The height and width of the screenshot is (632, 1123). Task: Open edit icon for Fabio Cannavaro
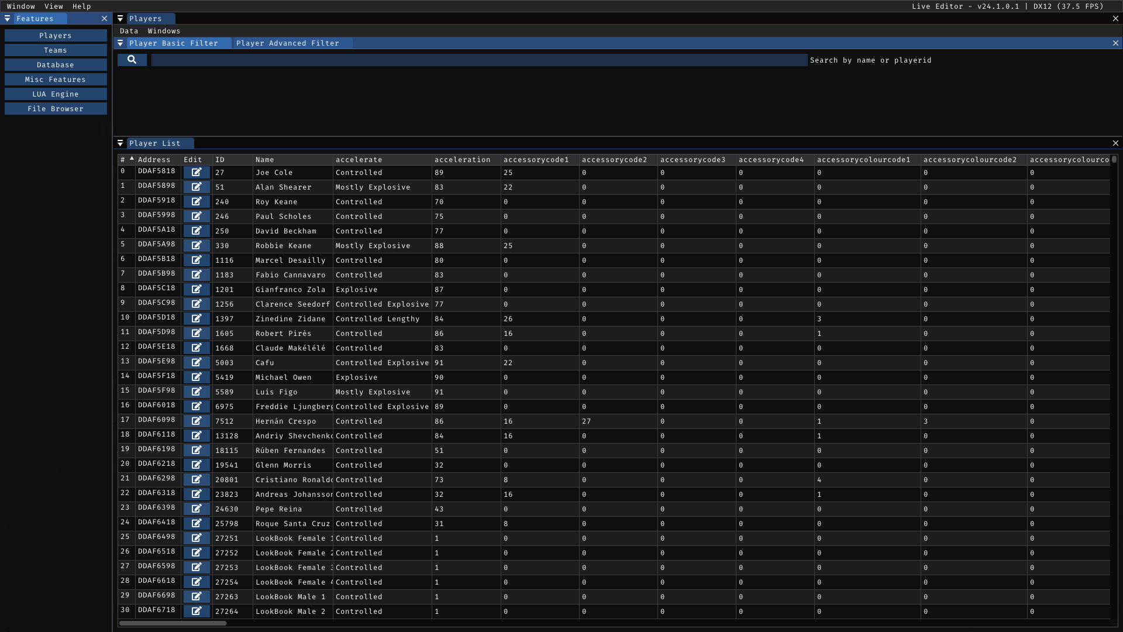[197, 275]
